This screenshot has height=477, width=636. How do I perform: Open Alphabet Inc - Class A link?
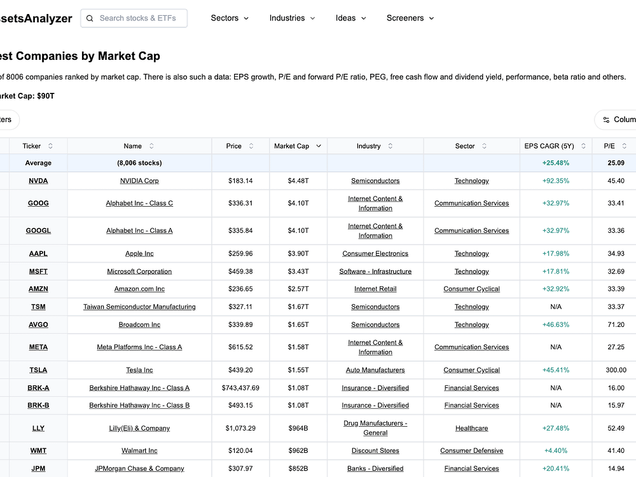(x=139, y=231)
